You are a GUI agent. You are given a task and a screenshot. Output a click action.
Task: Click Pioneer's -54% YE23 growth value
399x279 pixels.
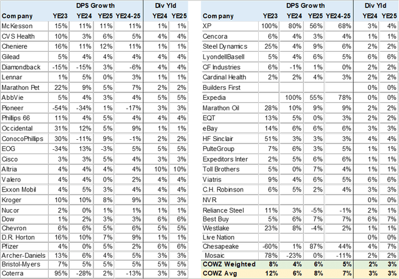tap(60, 108)
